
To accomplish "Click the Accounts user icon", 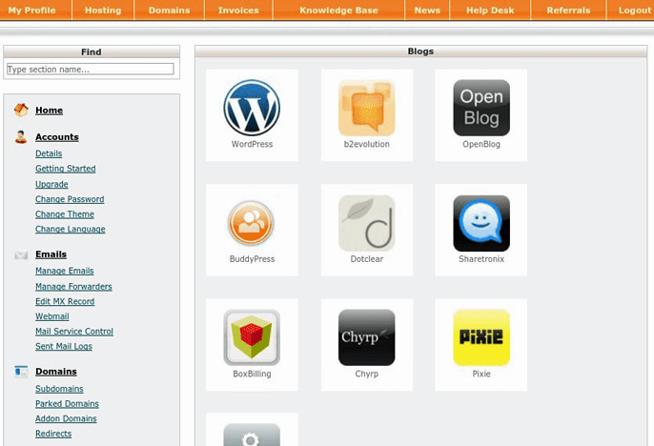I will coord(20,136).
